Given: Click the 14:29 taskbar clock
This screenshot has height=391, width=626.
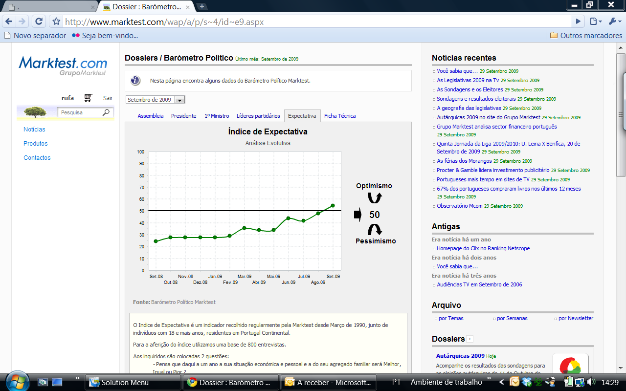Looking at the screenshot, I should [x=611, y=382].
